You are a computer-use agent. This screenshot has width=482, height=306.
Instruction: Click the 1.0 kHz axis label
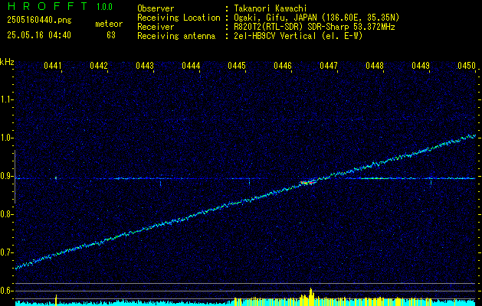click(x=6, y=138)
